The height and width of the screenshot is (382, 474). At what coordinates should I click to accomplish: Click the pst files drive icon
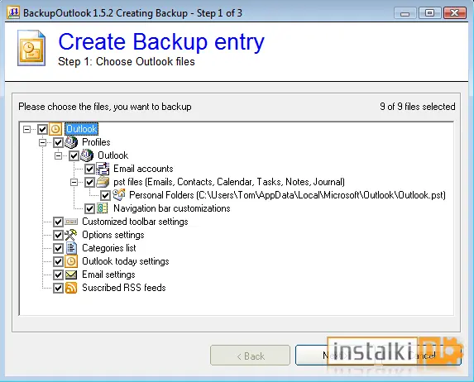103,182
